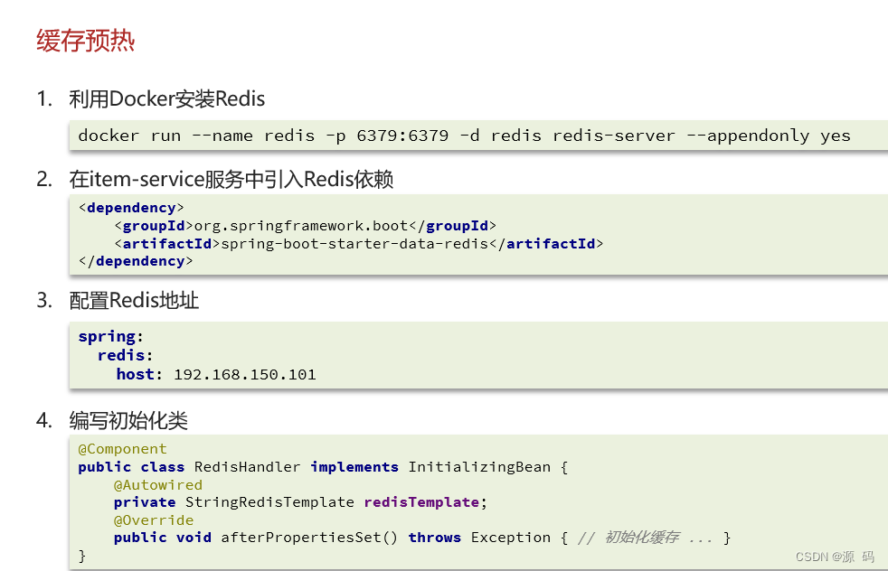Click the public class RedisHandler declaration line
888x571 pixels.
click(323, 467)
